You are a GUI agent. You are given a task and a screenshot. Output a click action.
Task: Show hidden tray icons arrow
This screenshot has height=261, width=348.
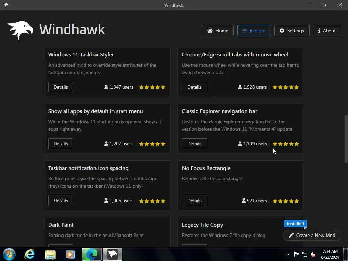(x=288, y=254)
